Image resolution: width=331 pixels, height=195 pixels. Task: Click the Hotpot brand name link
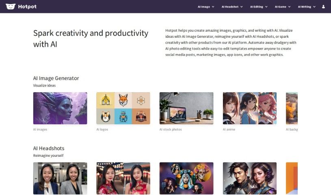tap(27, 6)
